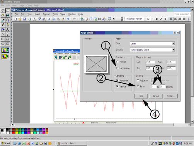The width and height of the screenshot is (194, 146).
Task: Select the Fill With Color tool
Action: pos(8,15)
